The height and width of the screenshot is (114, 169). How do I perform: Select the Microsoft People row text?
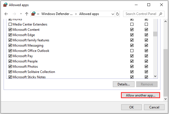[x=25, y=61]
